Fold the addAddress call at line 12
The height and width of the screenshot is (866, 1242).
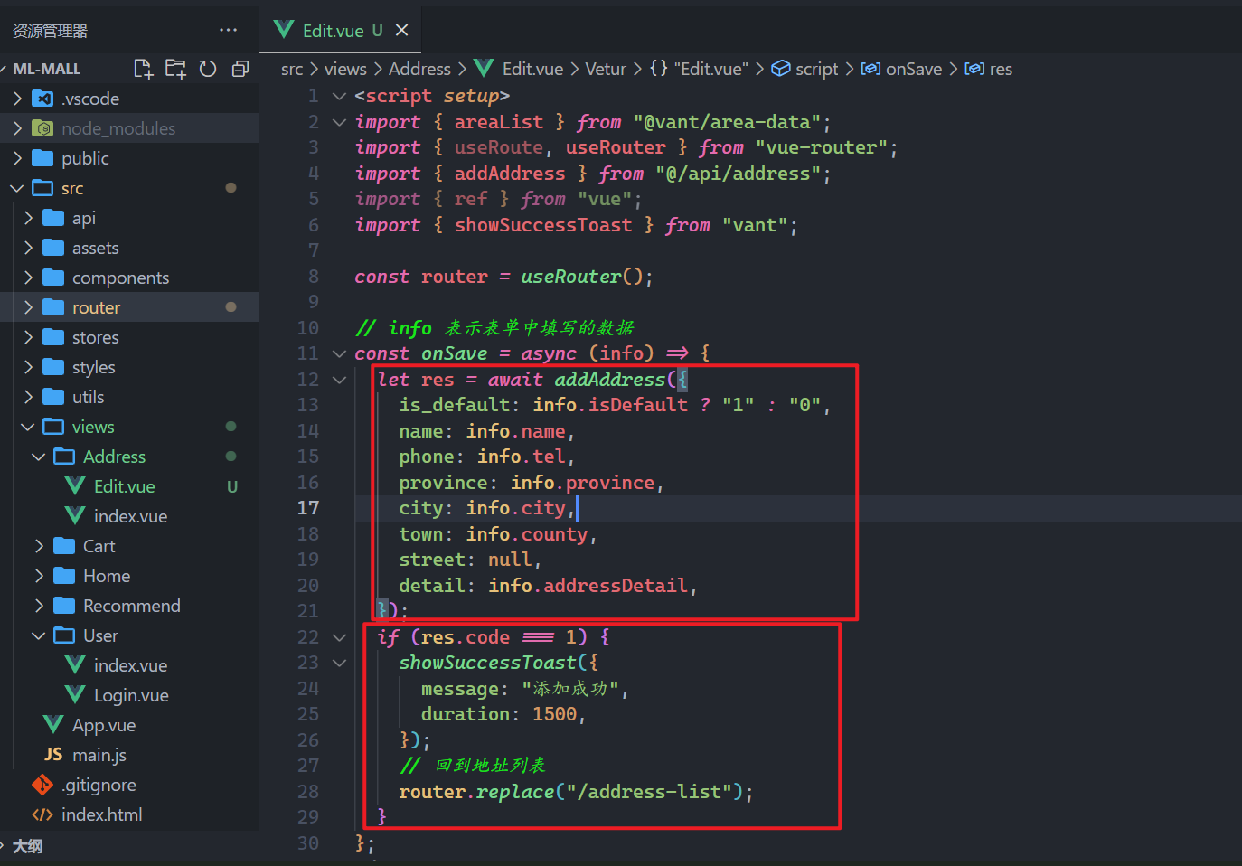[x=339, y=380]
